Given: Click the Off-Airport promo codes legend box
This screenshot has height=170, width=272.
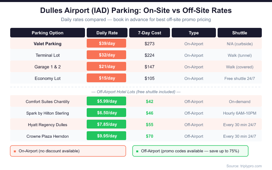Looking at the screenshot, I should (190, 151).
